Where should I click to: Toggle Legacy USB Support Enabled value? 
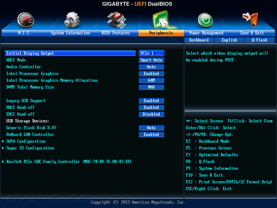151,101
